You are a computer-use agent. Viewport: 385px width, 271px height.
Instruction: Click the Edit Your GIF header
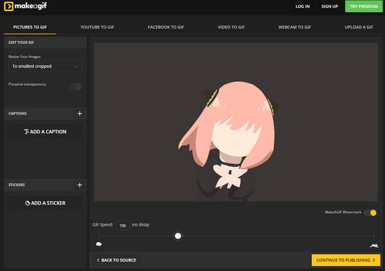pos(45,42)
